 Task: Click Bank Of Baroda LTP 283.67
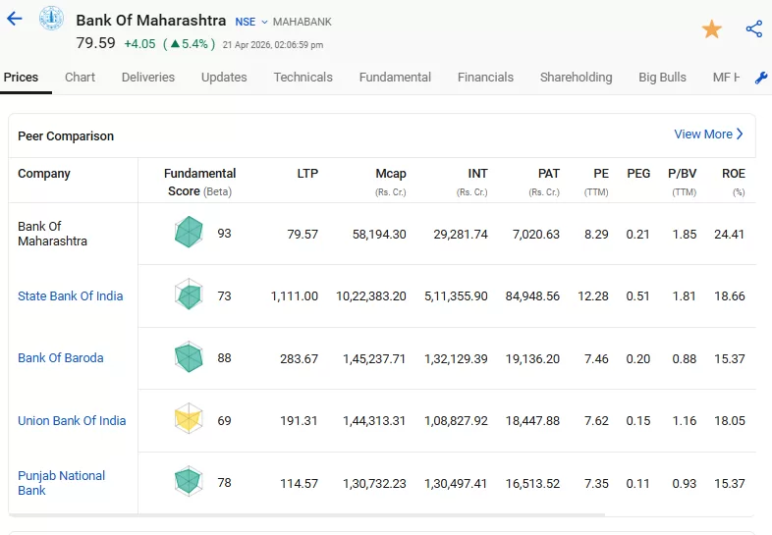tap(299, 359)
